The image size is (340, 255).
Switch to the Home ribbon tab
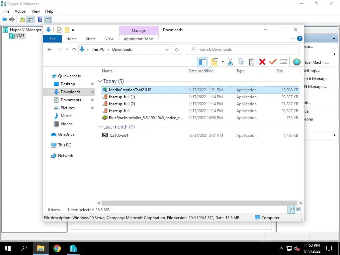tap(71, 39)
